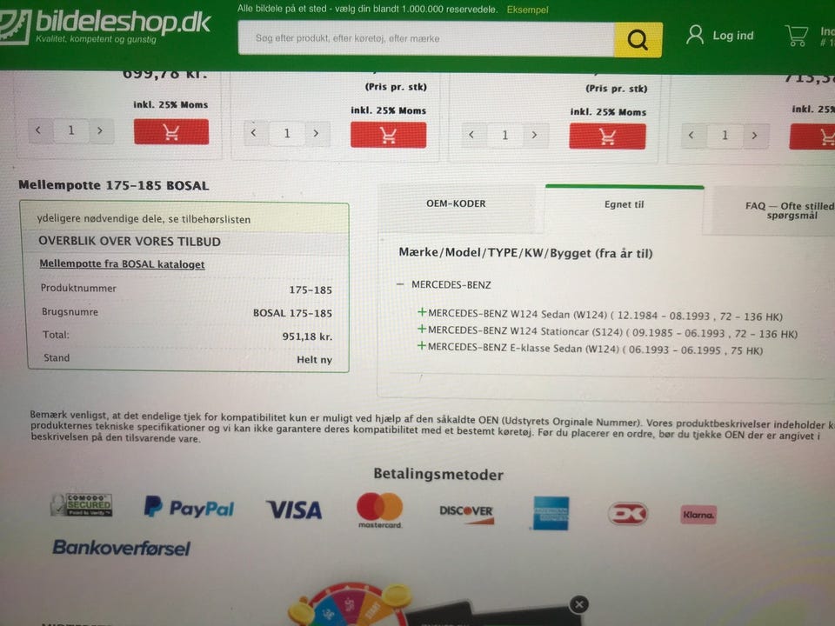Collapse the MERCEDES-BENZ brand group

coord(400,284)
